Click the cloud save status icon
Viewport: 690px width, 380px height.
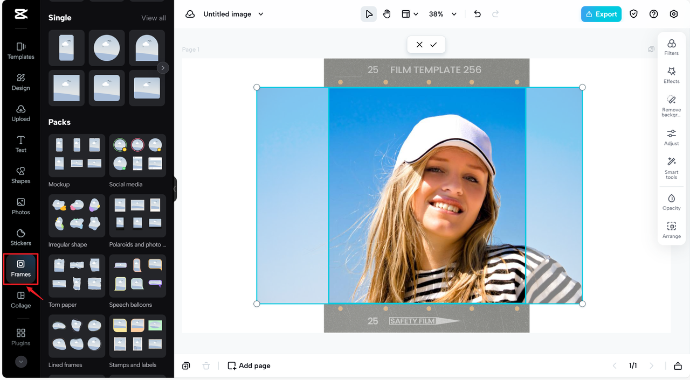(190, 14)
